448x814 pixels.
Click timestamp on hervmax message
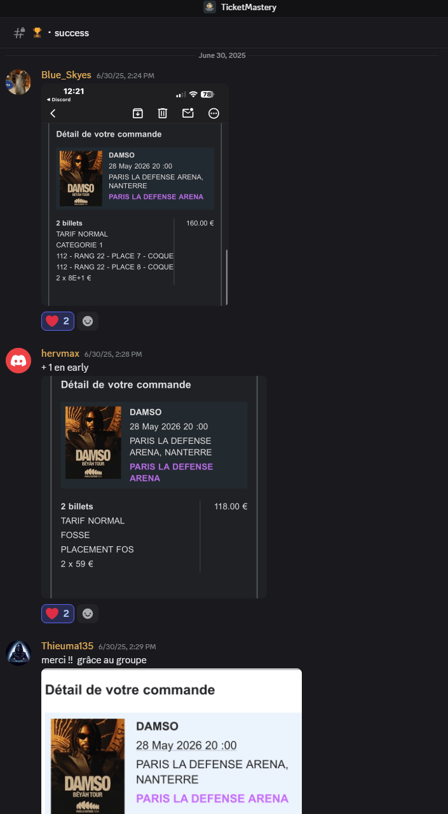point(113,354)
